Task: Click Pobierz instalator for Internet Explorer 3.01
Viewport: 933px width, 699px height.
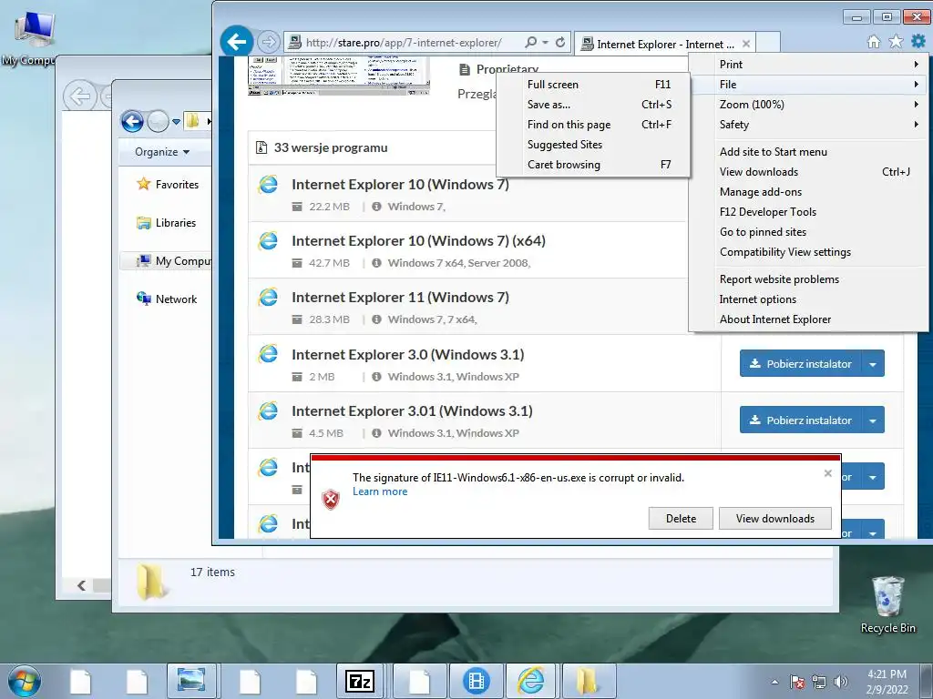Action: pos(800,420)
